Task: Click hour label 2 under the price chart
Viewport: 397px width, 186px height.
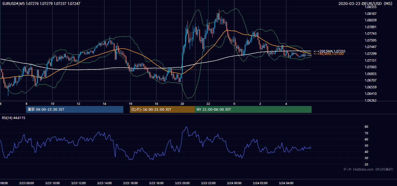Action: coord(260,104)
